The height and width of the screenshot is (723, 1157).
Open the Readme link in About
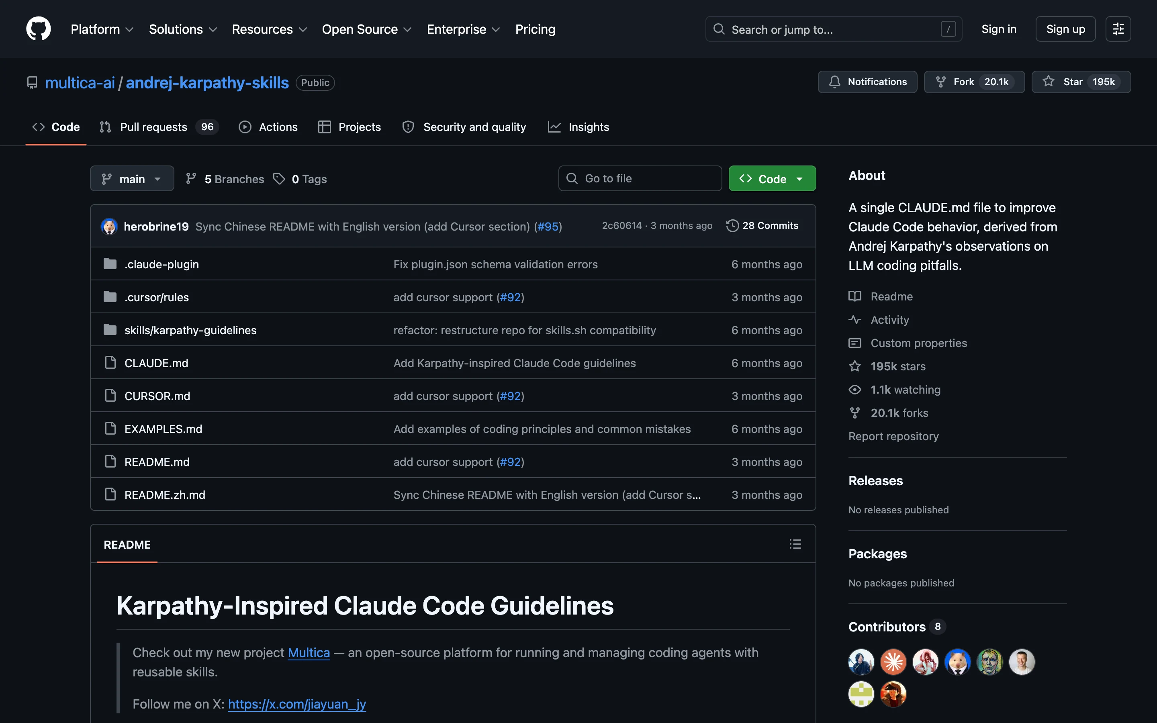click(881, 296)
